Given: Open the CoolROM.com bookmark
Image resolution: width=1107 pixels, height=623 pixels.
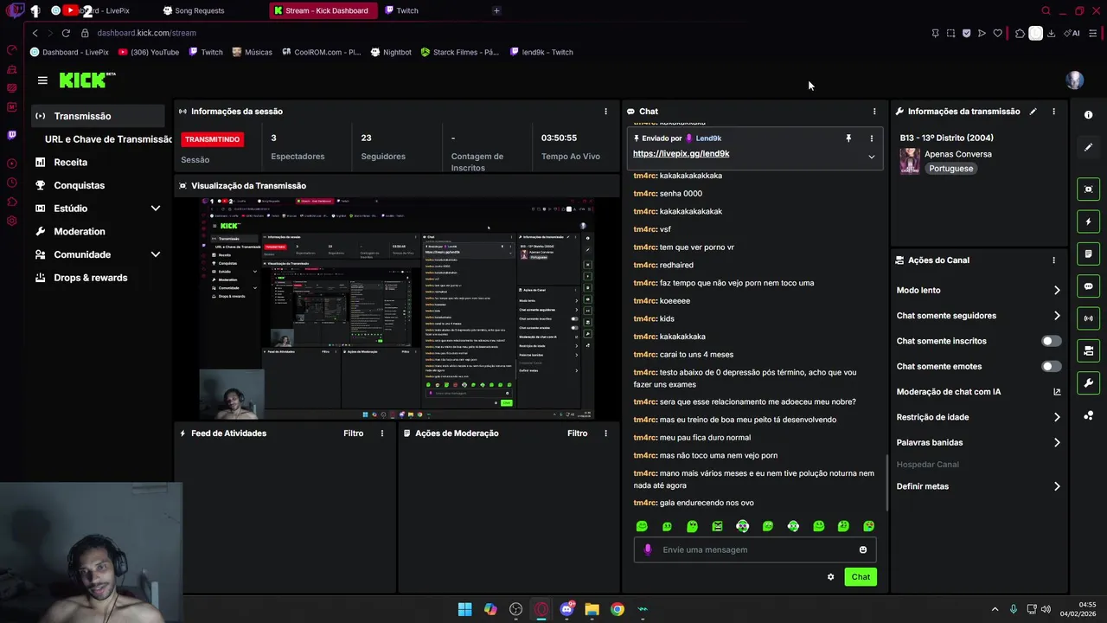Looking at the screenshot, I should tap(321, 52).
